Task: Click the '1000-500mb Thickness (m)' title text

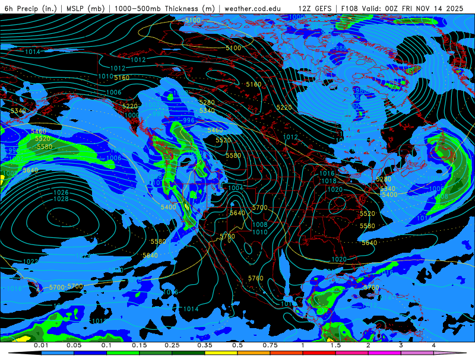Action: tap(164, 8)
